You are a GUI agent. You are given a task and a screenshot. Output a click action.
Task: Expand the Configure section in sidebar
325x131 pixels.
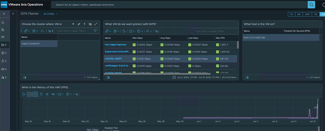pyautogui.click(x=4, y=77)
